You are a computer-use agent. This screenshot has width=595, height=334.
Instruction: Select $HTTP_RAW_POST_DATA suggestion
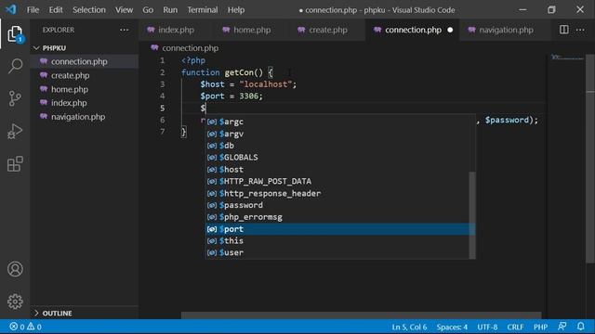click(337, 182)
